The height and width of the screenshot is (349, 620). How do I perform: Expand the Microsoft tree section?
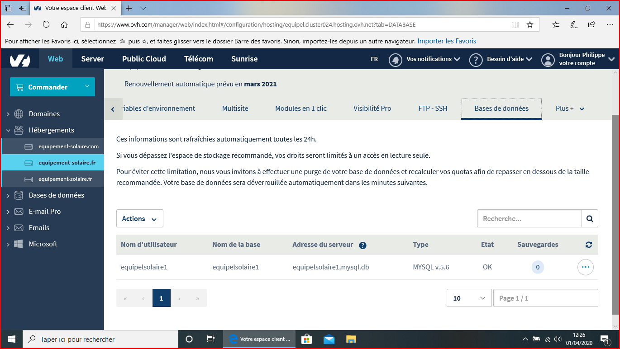(8, 245)
